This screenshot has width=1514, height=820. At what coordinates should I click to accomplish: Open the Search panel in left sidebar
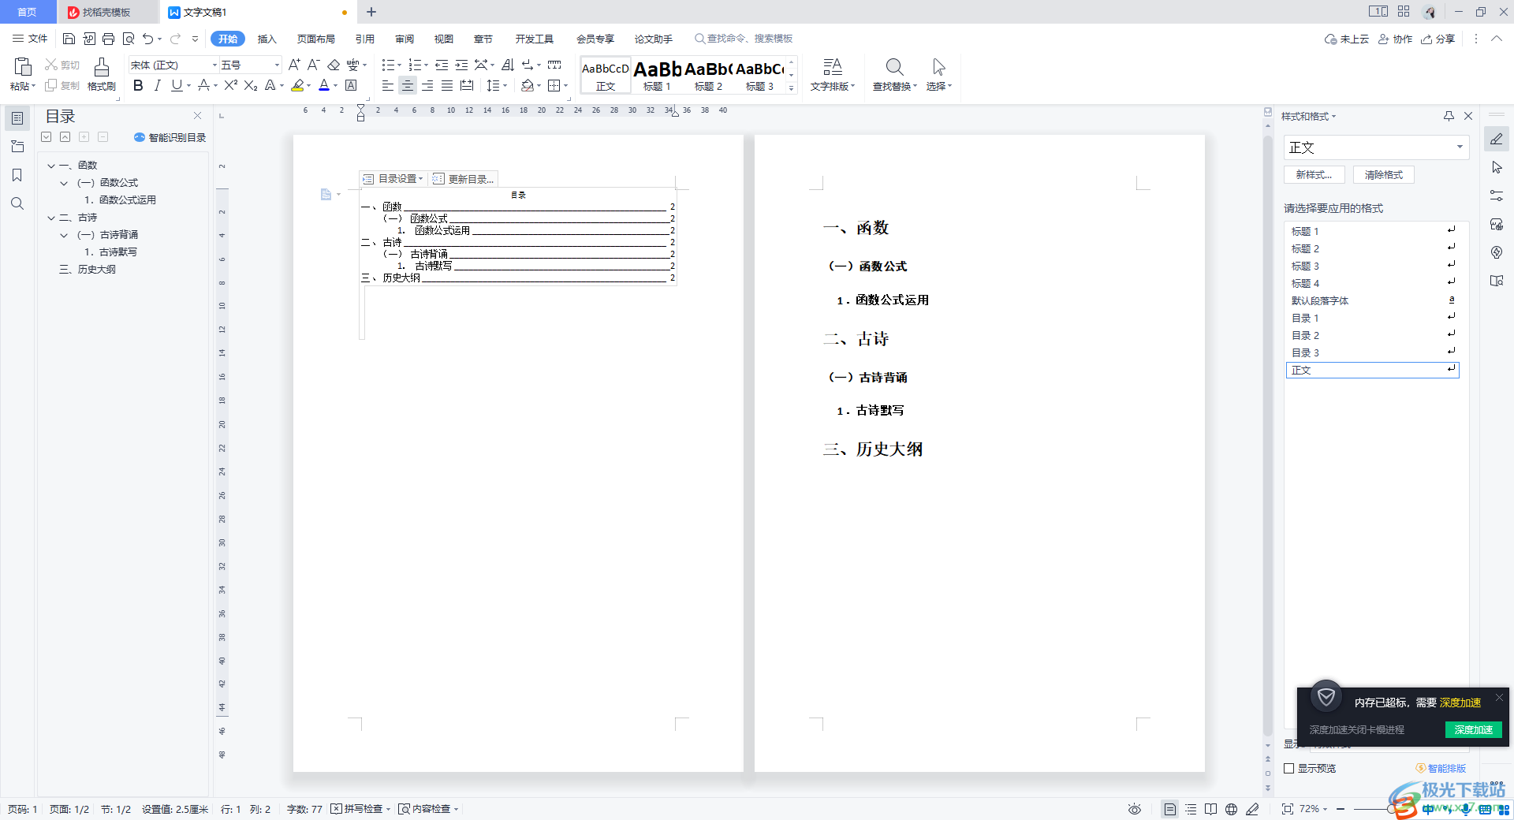[x=17, y=203]
